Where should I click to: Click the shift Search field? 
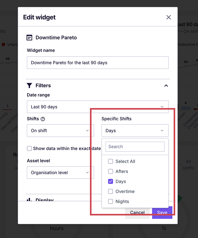click(135, 147)
